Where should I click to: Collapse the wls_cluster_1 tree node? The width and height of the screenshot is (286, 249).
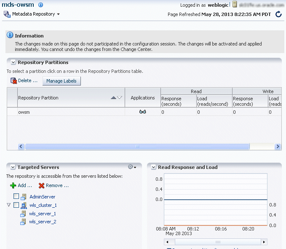pyautogui.click(x=8, y=205)
